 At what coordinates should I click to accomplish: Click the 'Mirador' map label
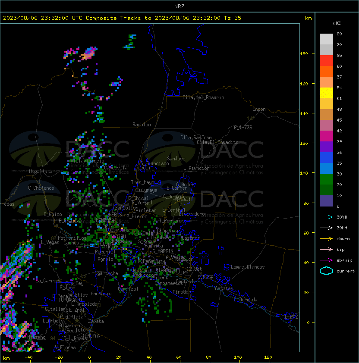click(x=182, y=292)
